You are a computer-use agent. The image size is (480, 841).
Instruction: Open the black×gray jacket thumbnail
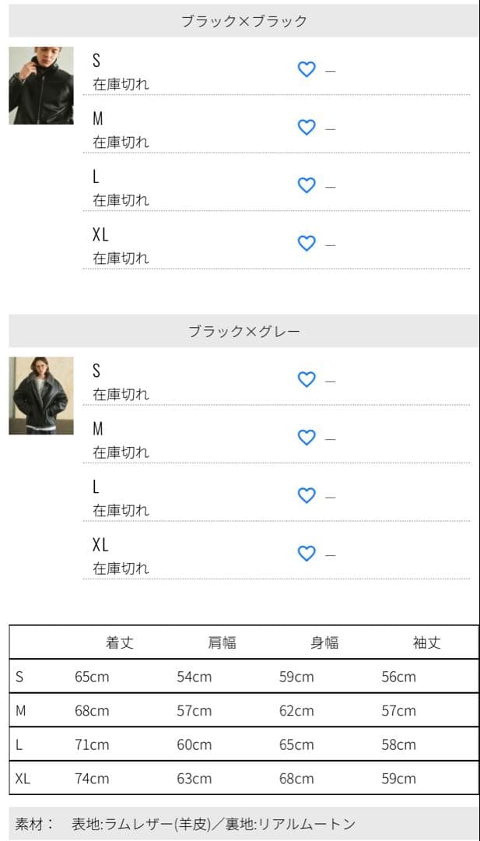point(41,396)
